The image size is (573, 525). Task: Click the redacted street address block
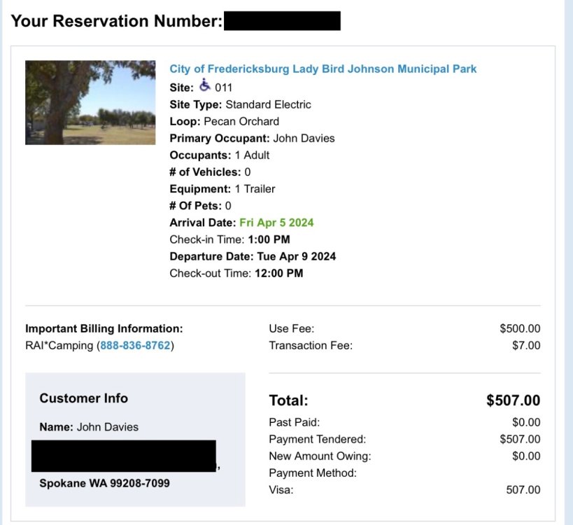coord(123,455)
